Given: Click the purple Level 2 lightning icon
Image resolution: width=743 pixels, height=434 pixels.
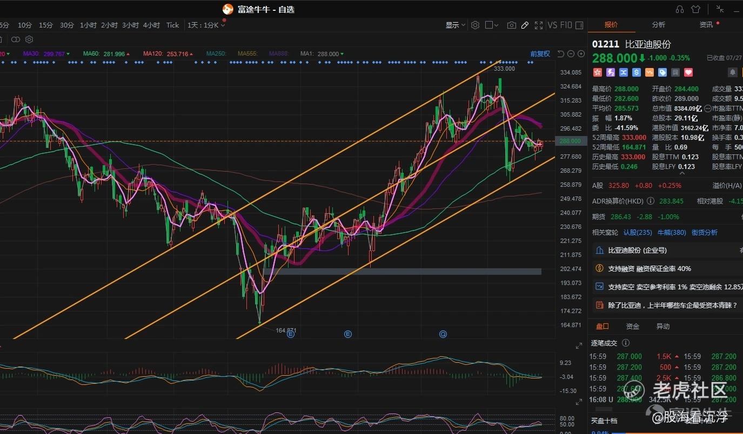Looking at the screenshot, I should 611,72.
